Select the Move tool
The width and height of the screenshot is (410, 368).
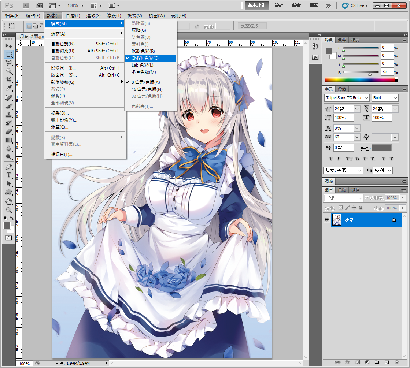click(x=9, y=46)
